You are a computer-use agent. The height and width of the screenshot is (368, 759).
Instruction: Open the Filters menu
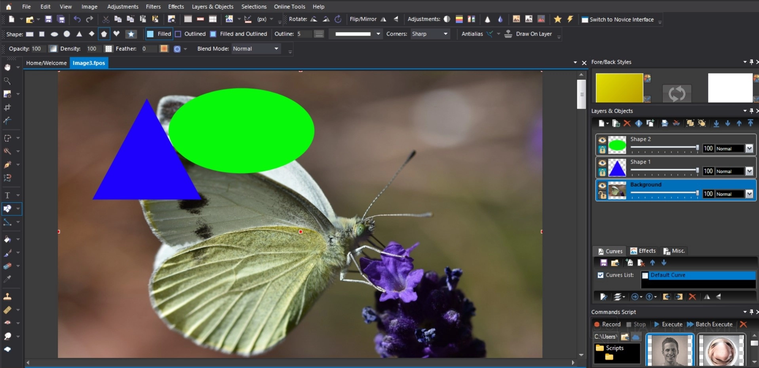pos(153,7)
